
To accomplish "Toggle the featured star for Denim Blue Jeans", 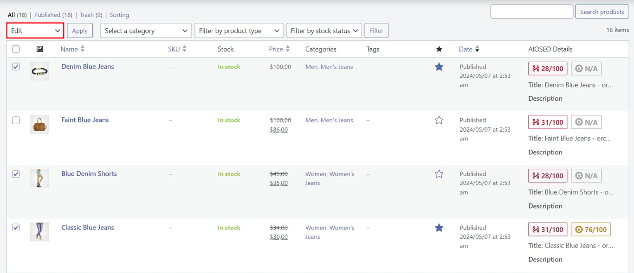I will (439, 66).
